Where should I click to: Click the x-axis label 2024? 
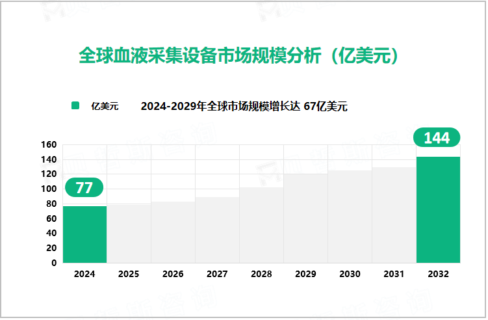coord(84,274)
